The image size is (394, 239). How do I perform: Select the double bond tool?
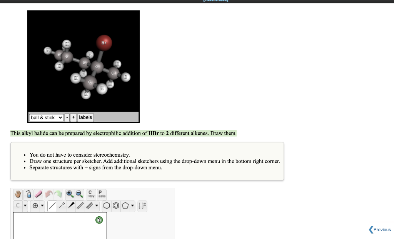(80, 206)
